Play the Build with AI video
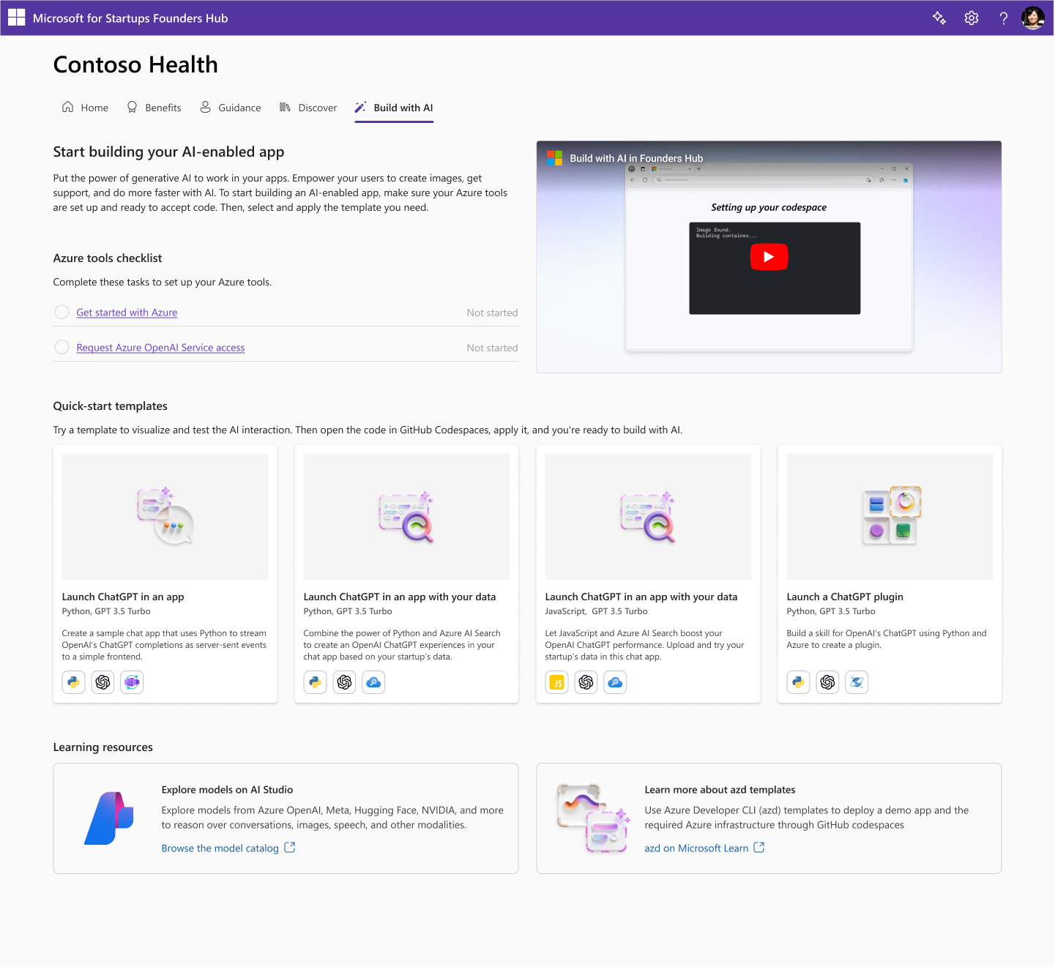This screenshot has height=967, width=1055. [x=769, y=257]
